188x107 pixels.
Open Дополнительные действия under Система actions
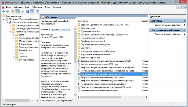point(168,25)
